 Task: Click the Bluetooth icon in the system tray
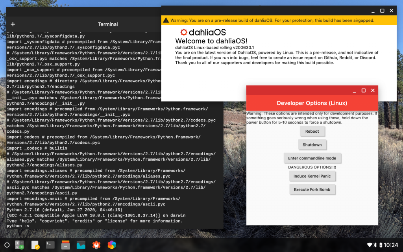pyautogui.click(x=375, y=245)
